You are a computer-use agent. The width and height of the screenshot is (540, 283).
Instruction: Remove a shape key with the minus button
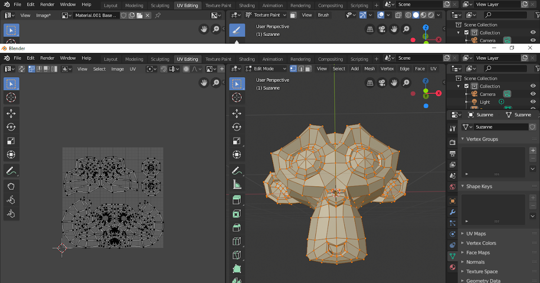point(533,205)
